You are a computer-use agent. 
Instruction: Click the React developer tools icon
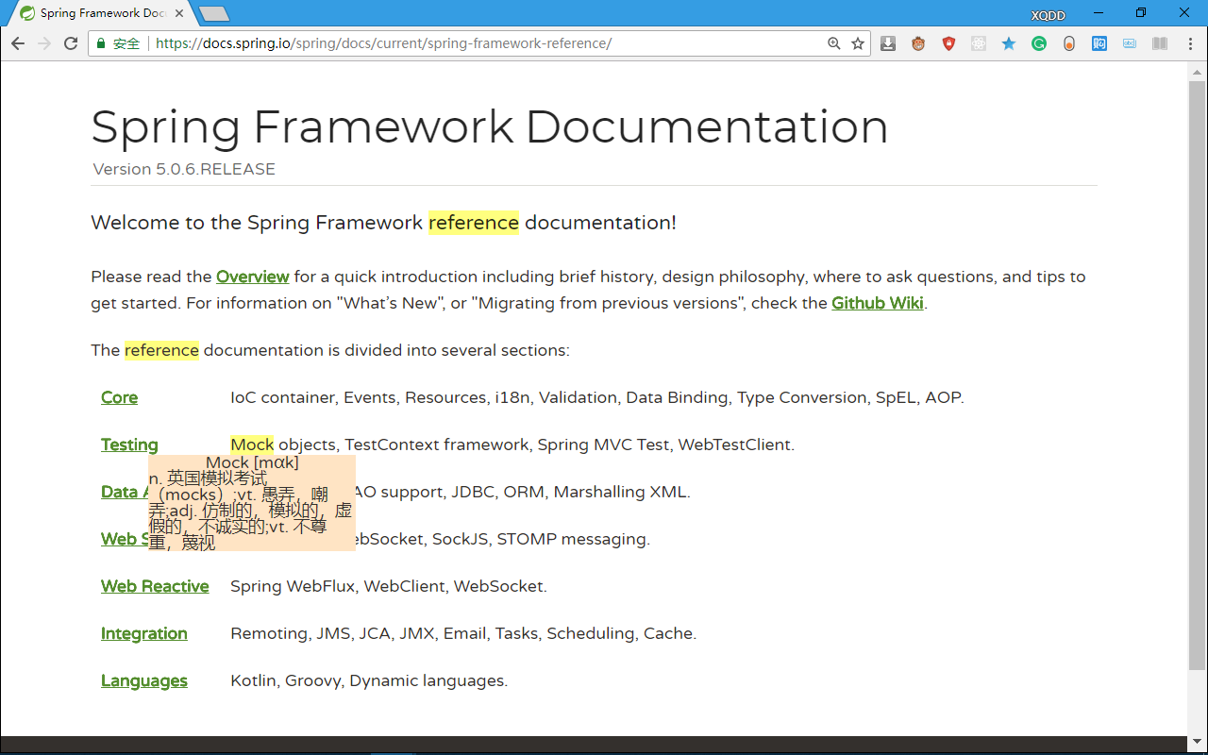click(979, 43)
